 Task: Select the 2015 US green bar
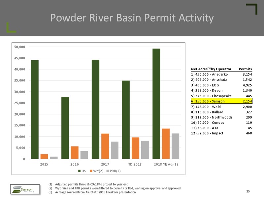[35, 110]
